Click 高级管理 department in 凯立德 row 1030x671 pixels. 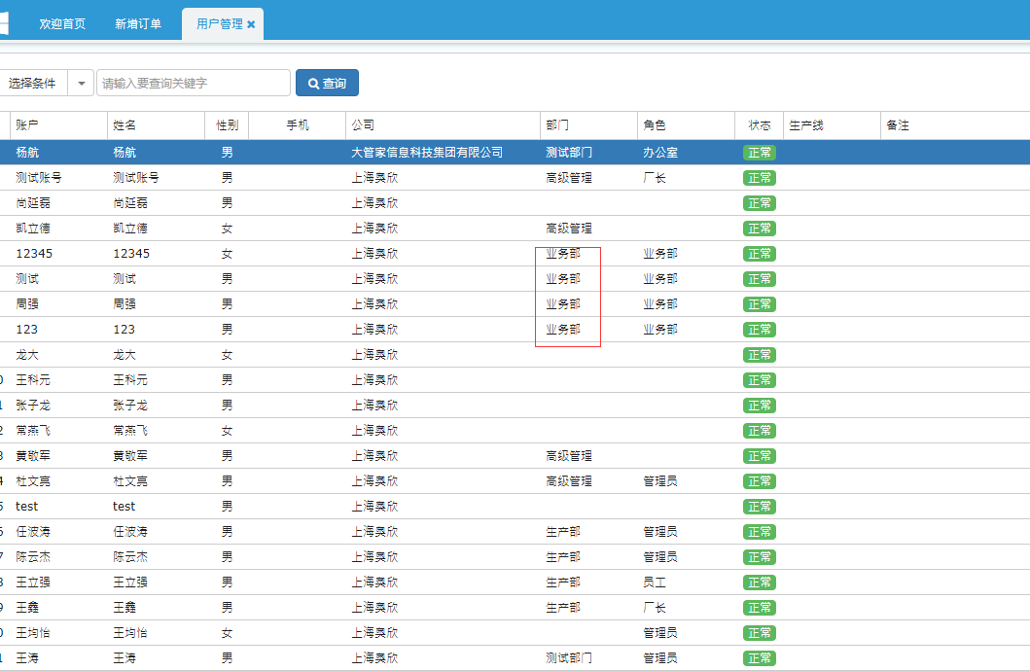(x=569, y=229)
